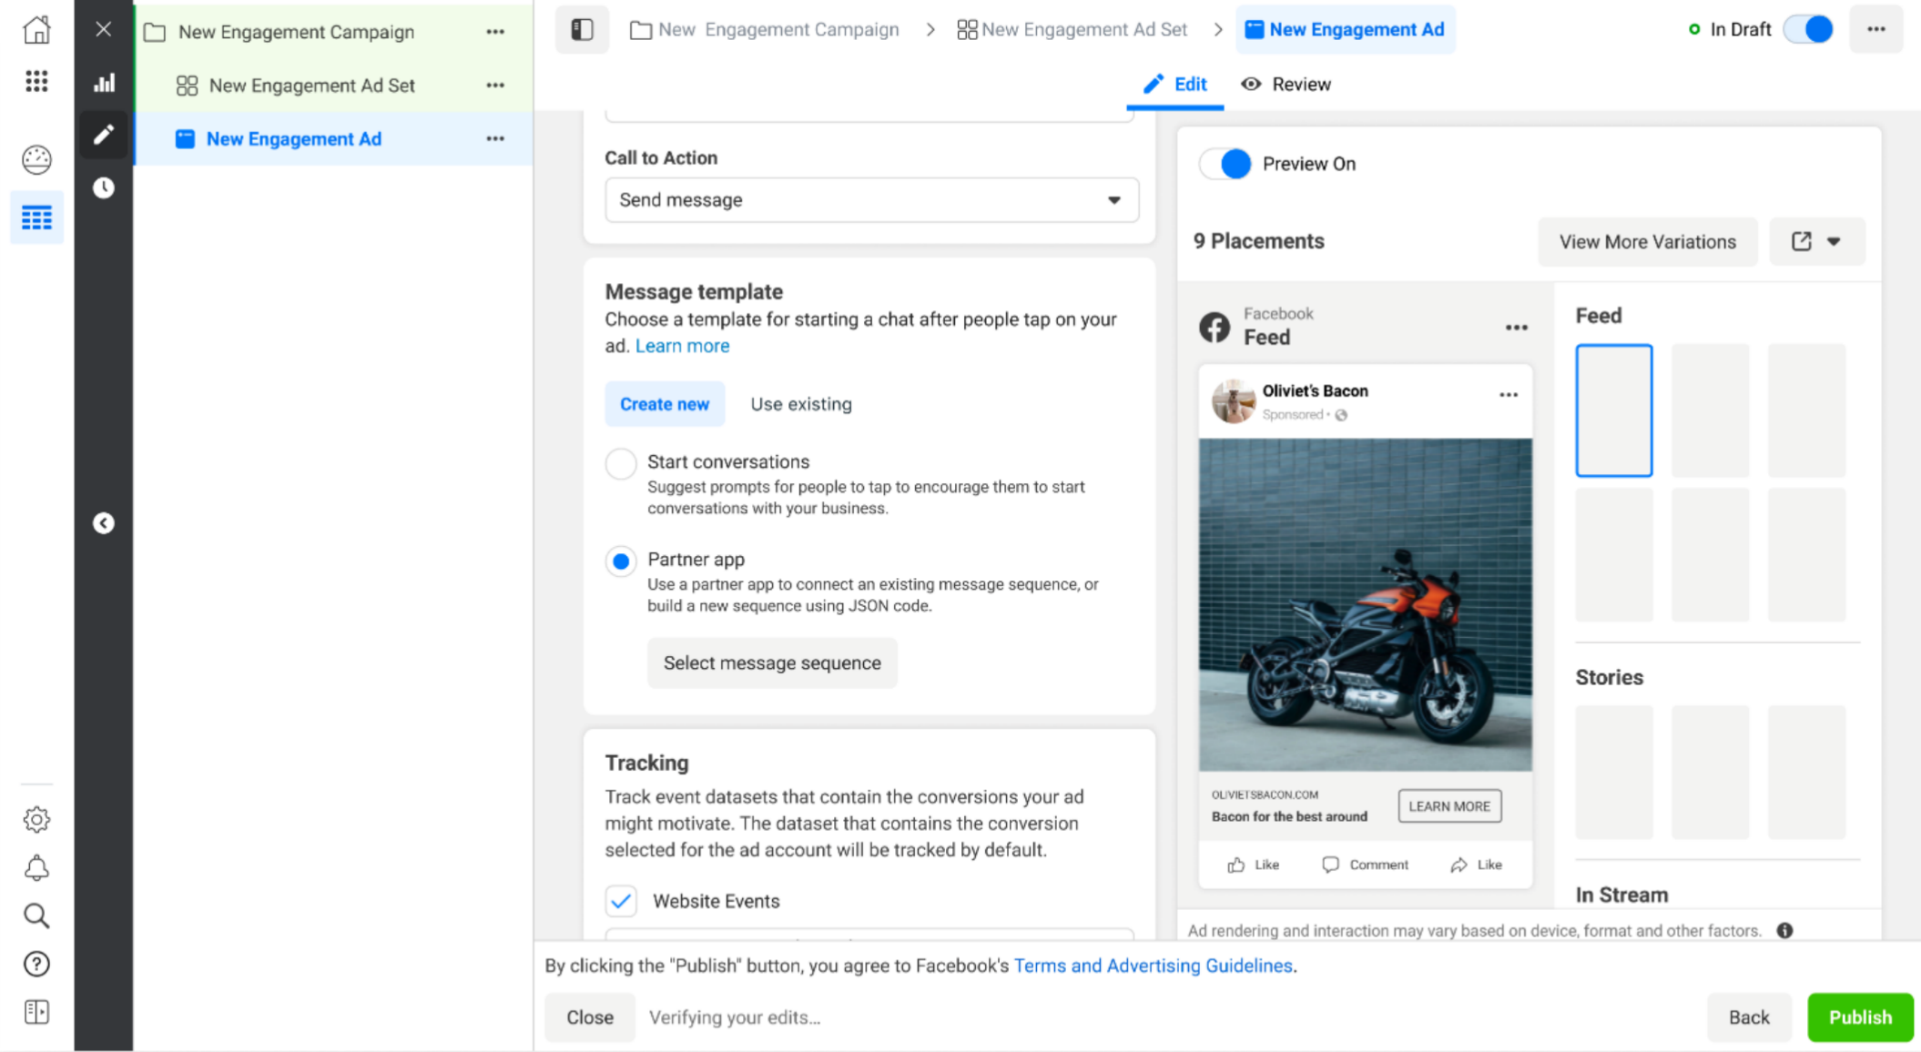Select the pencil edit icon in dark rail
Viewport: 1921px width, 1052px height.
[104, 135]
